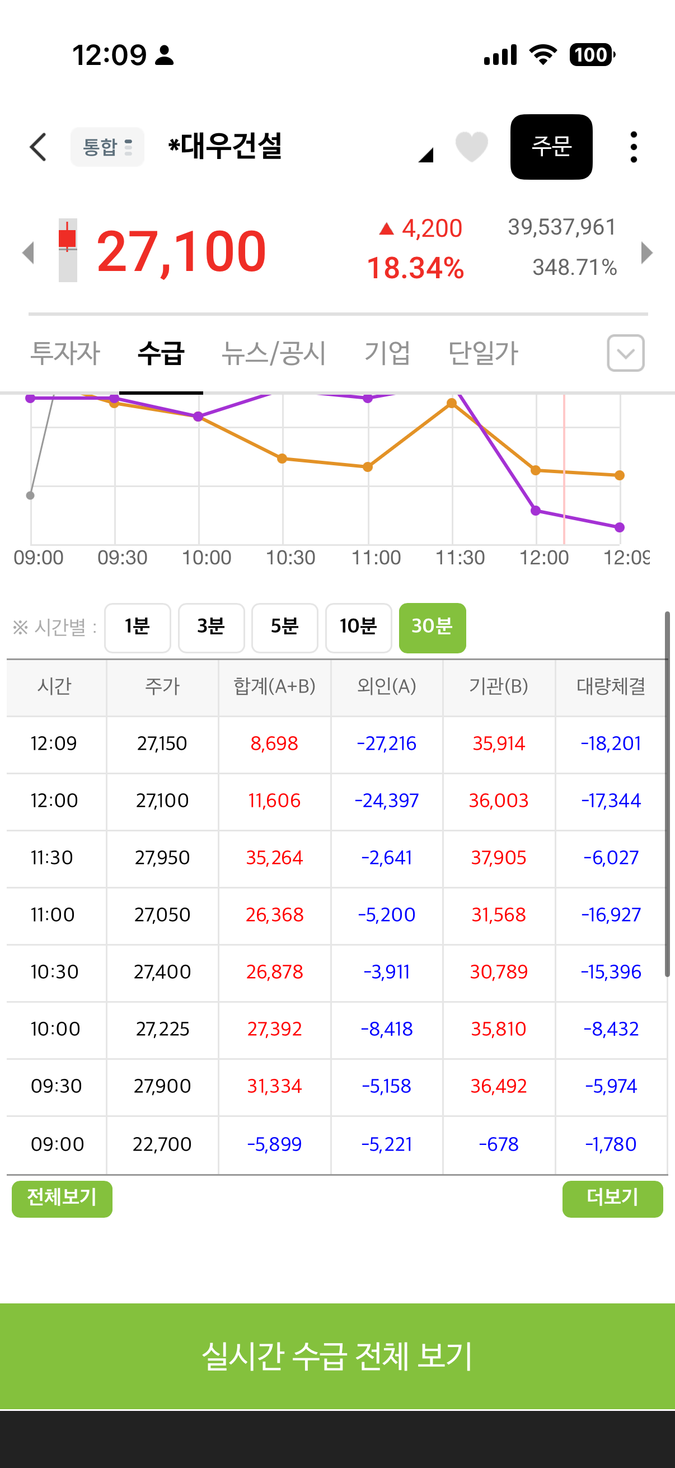Image resolution: width=675 pixels, height=1468 pixels.
Task: Open the 통합 market selector
Action: [x=107, y=147]
